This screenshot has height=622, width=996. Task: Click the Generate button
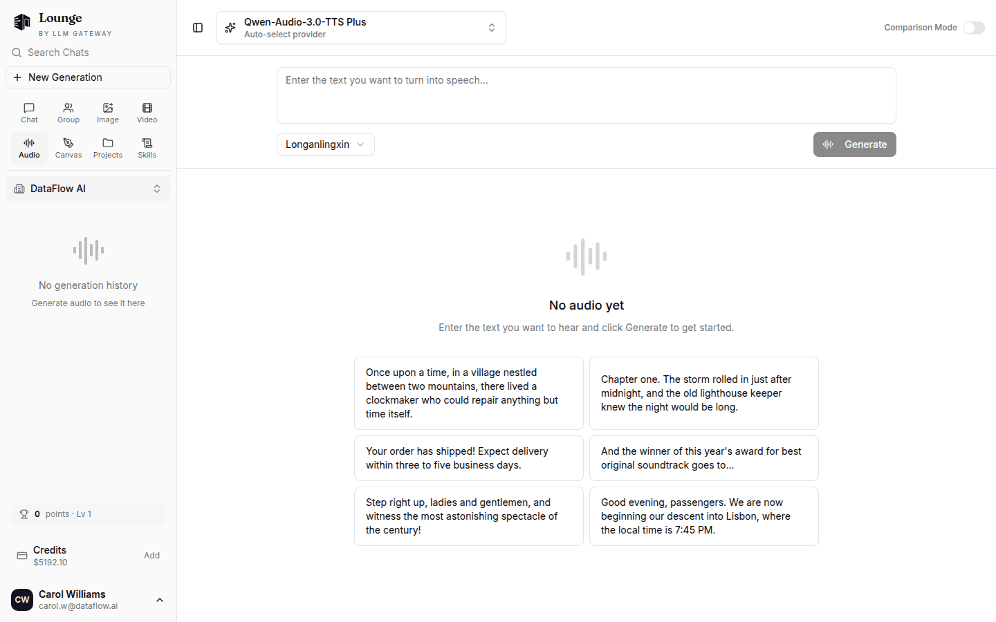click(x=855, y=144)
